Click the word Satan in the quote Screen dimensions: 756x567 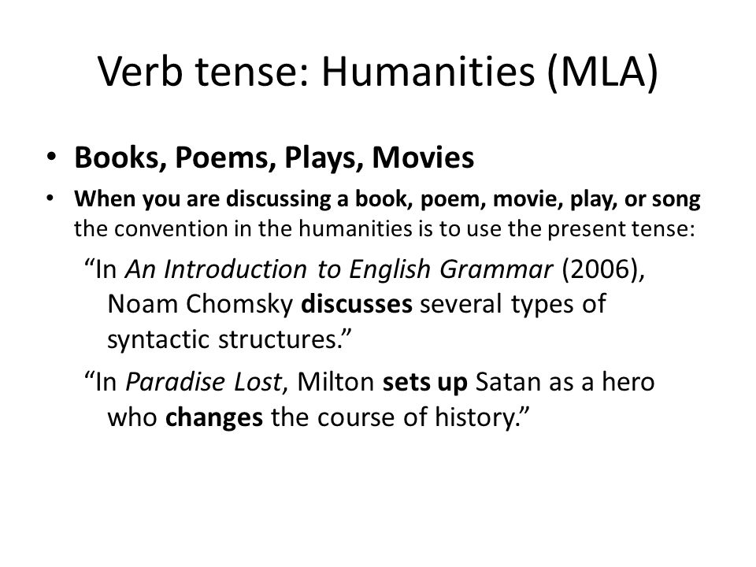508,382
